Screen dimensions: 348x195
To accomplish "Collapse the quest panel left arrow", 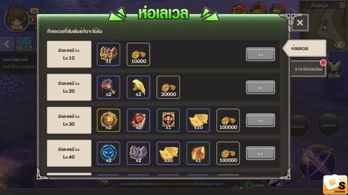I will (x=7, y=44).
